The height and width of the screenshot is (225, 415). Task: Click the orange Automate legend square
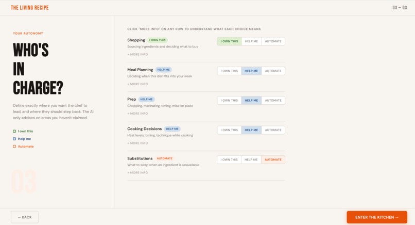tap(14, 147)
